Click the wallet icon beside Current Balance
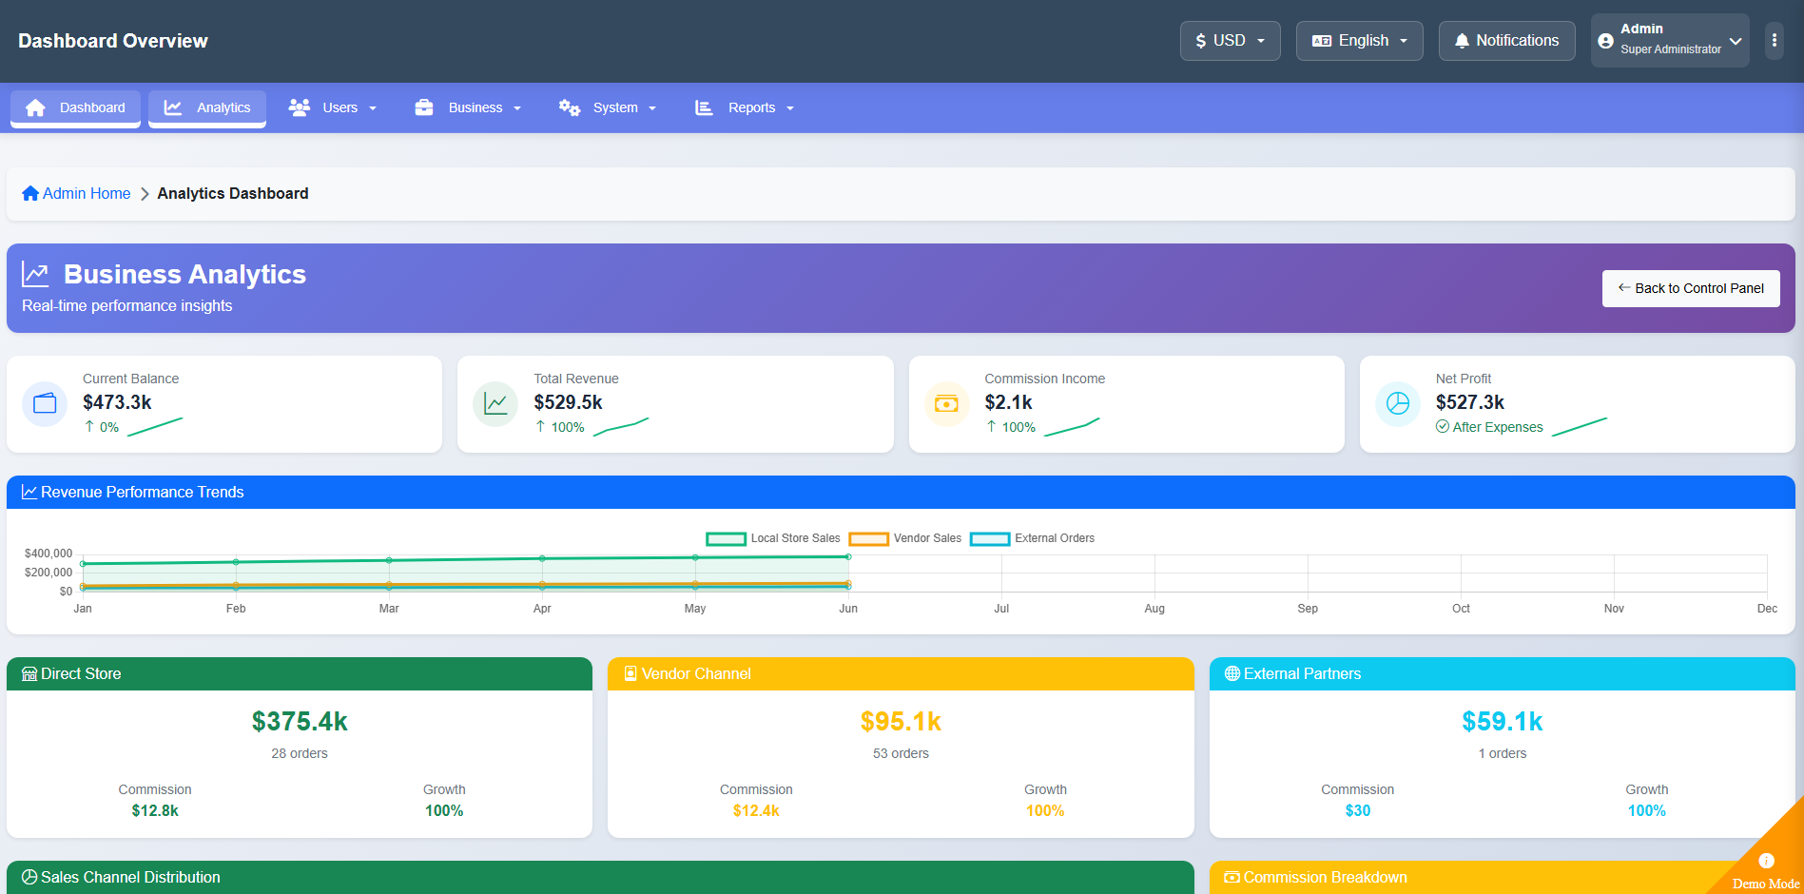 click(45, 404)
